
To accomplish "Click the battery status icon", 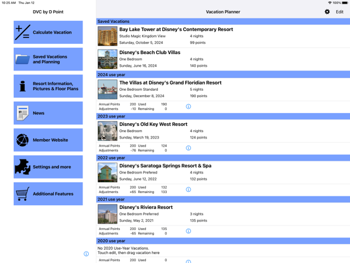I will coord(345,3).
